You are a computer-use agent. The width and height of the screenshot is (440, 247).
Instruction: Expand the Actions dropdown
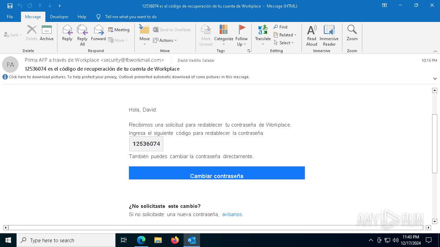coord(165,40)
